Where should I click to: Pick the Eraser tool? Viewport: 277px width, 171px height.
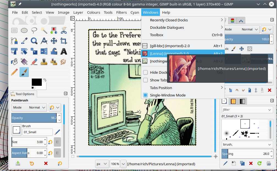(34, 62)
